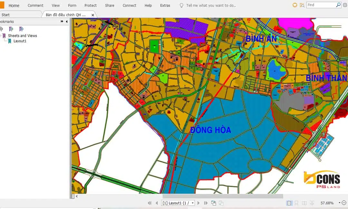Image resolution: width=348 pixels, height=209 pixels.
Task: Open the View ribbon tab
Action: (x=55, y=5)
